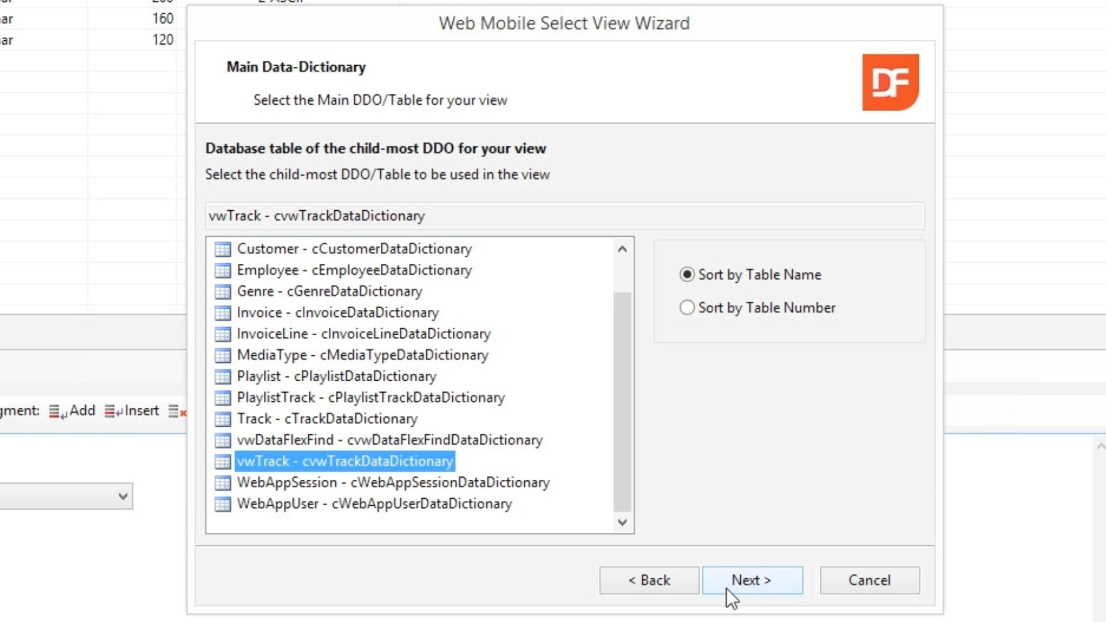Screen dimensions: 1106x622
Task: Click the Customer table icon
Action: tap(222, 249)
